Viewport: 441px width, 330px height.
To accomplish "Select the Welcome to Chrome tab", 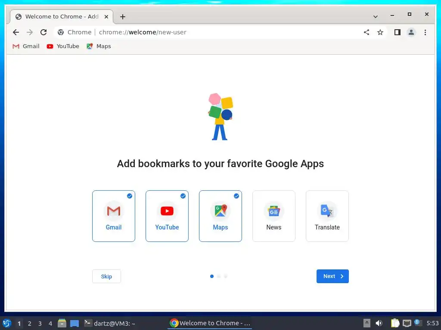I will (62, 17).
